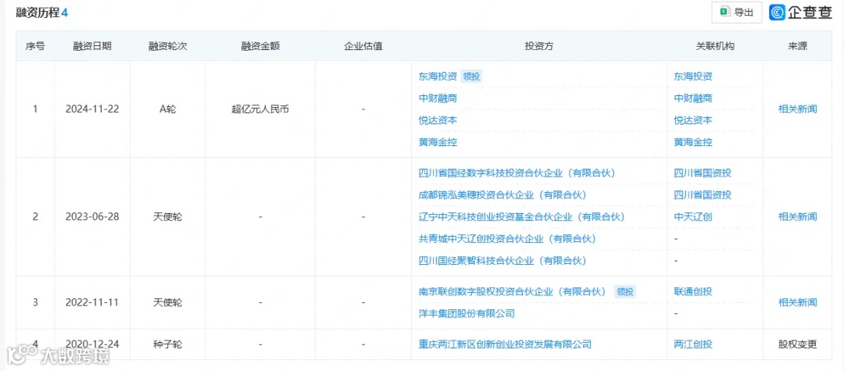Open 中财融商 in the 关联机构 column

(692, 98)
